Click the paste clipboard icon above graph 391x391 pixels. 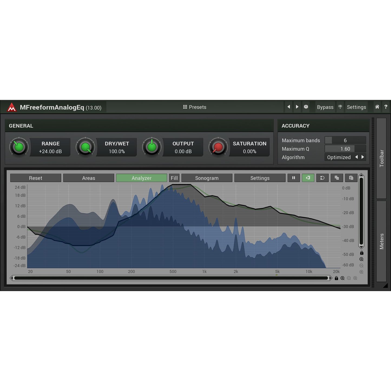click(351, 178)
